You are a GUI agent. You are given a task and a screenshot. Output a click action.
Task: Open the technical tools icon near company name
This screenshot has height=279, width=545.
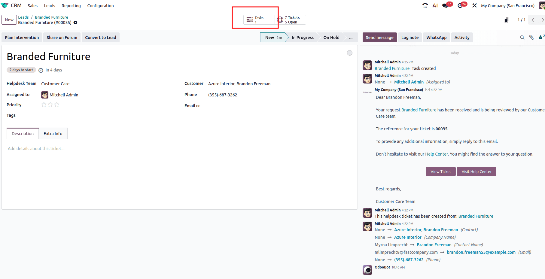point(474,5)
